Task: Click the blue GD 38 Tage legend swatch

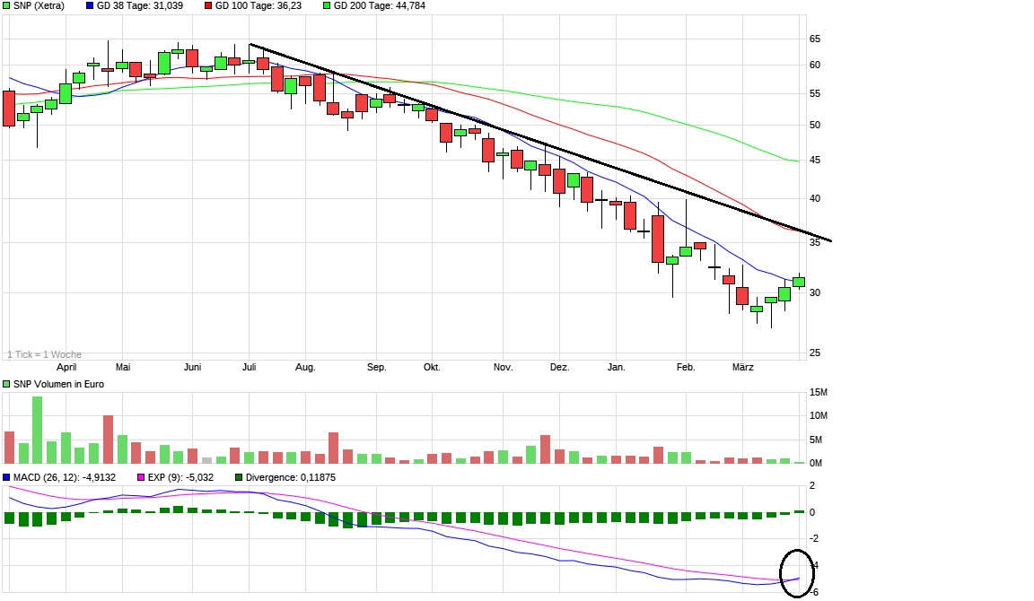Action: pos(90,6)
